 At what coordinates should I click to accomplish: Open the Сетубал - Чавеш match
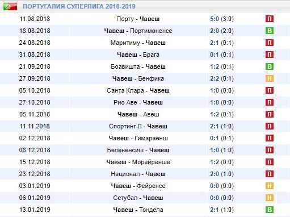coord(138,198)
